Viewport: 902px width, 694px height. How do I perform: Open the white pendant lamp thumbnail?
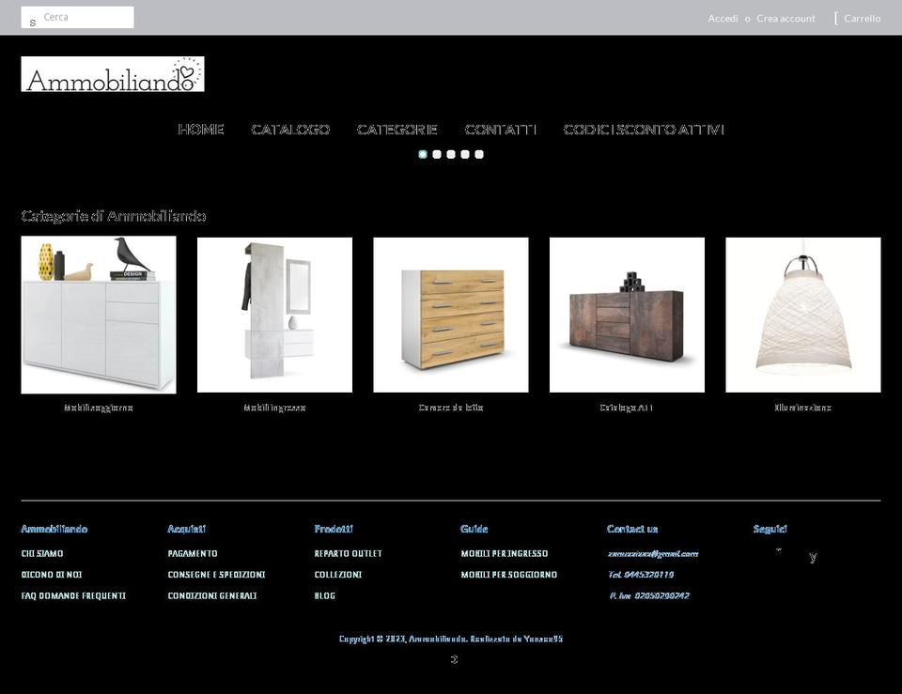[803, 316]
